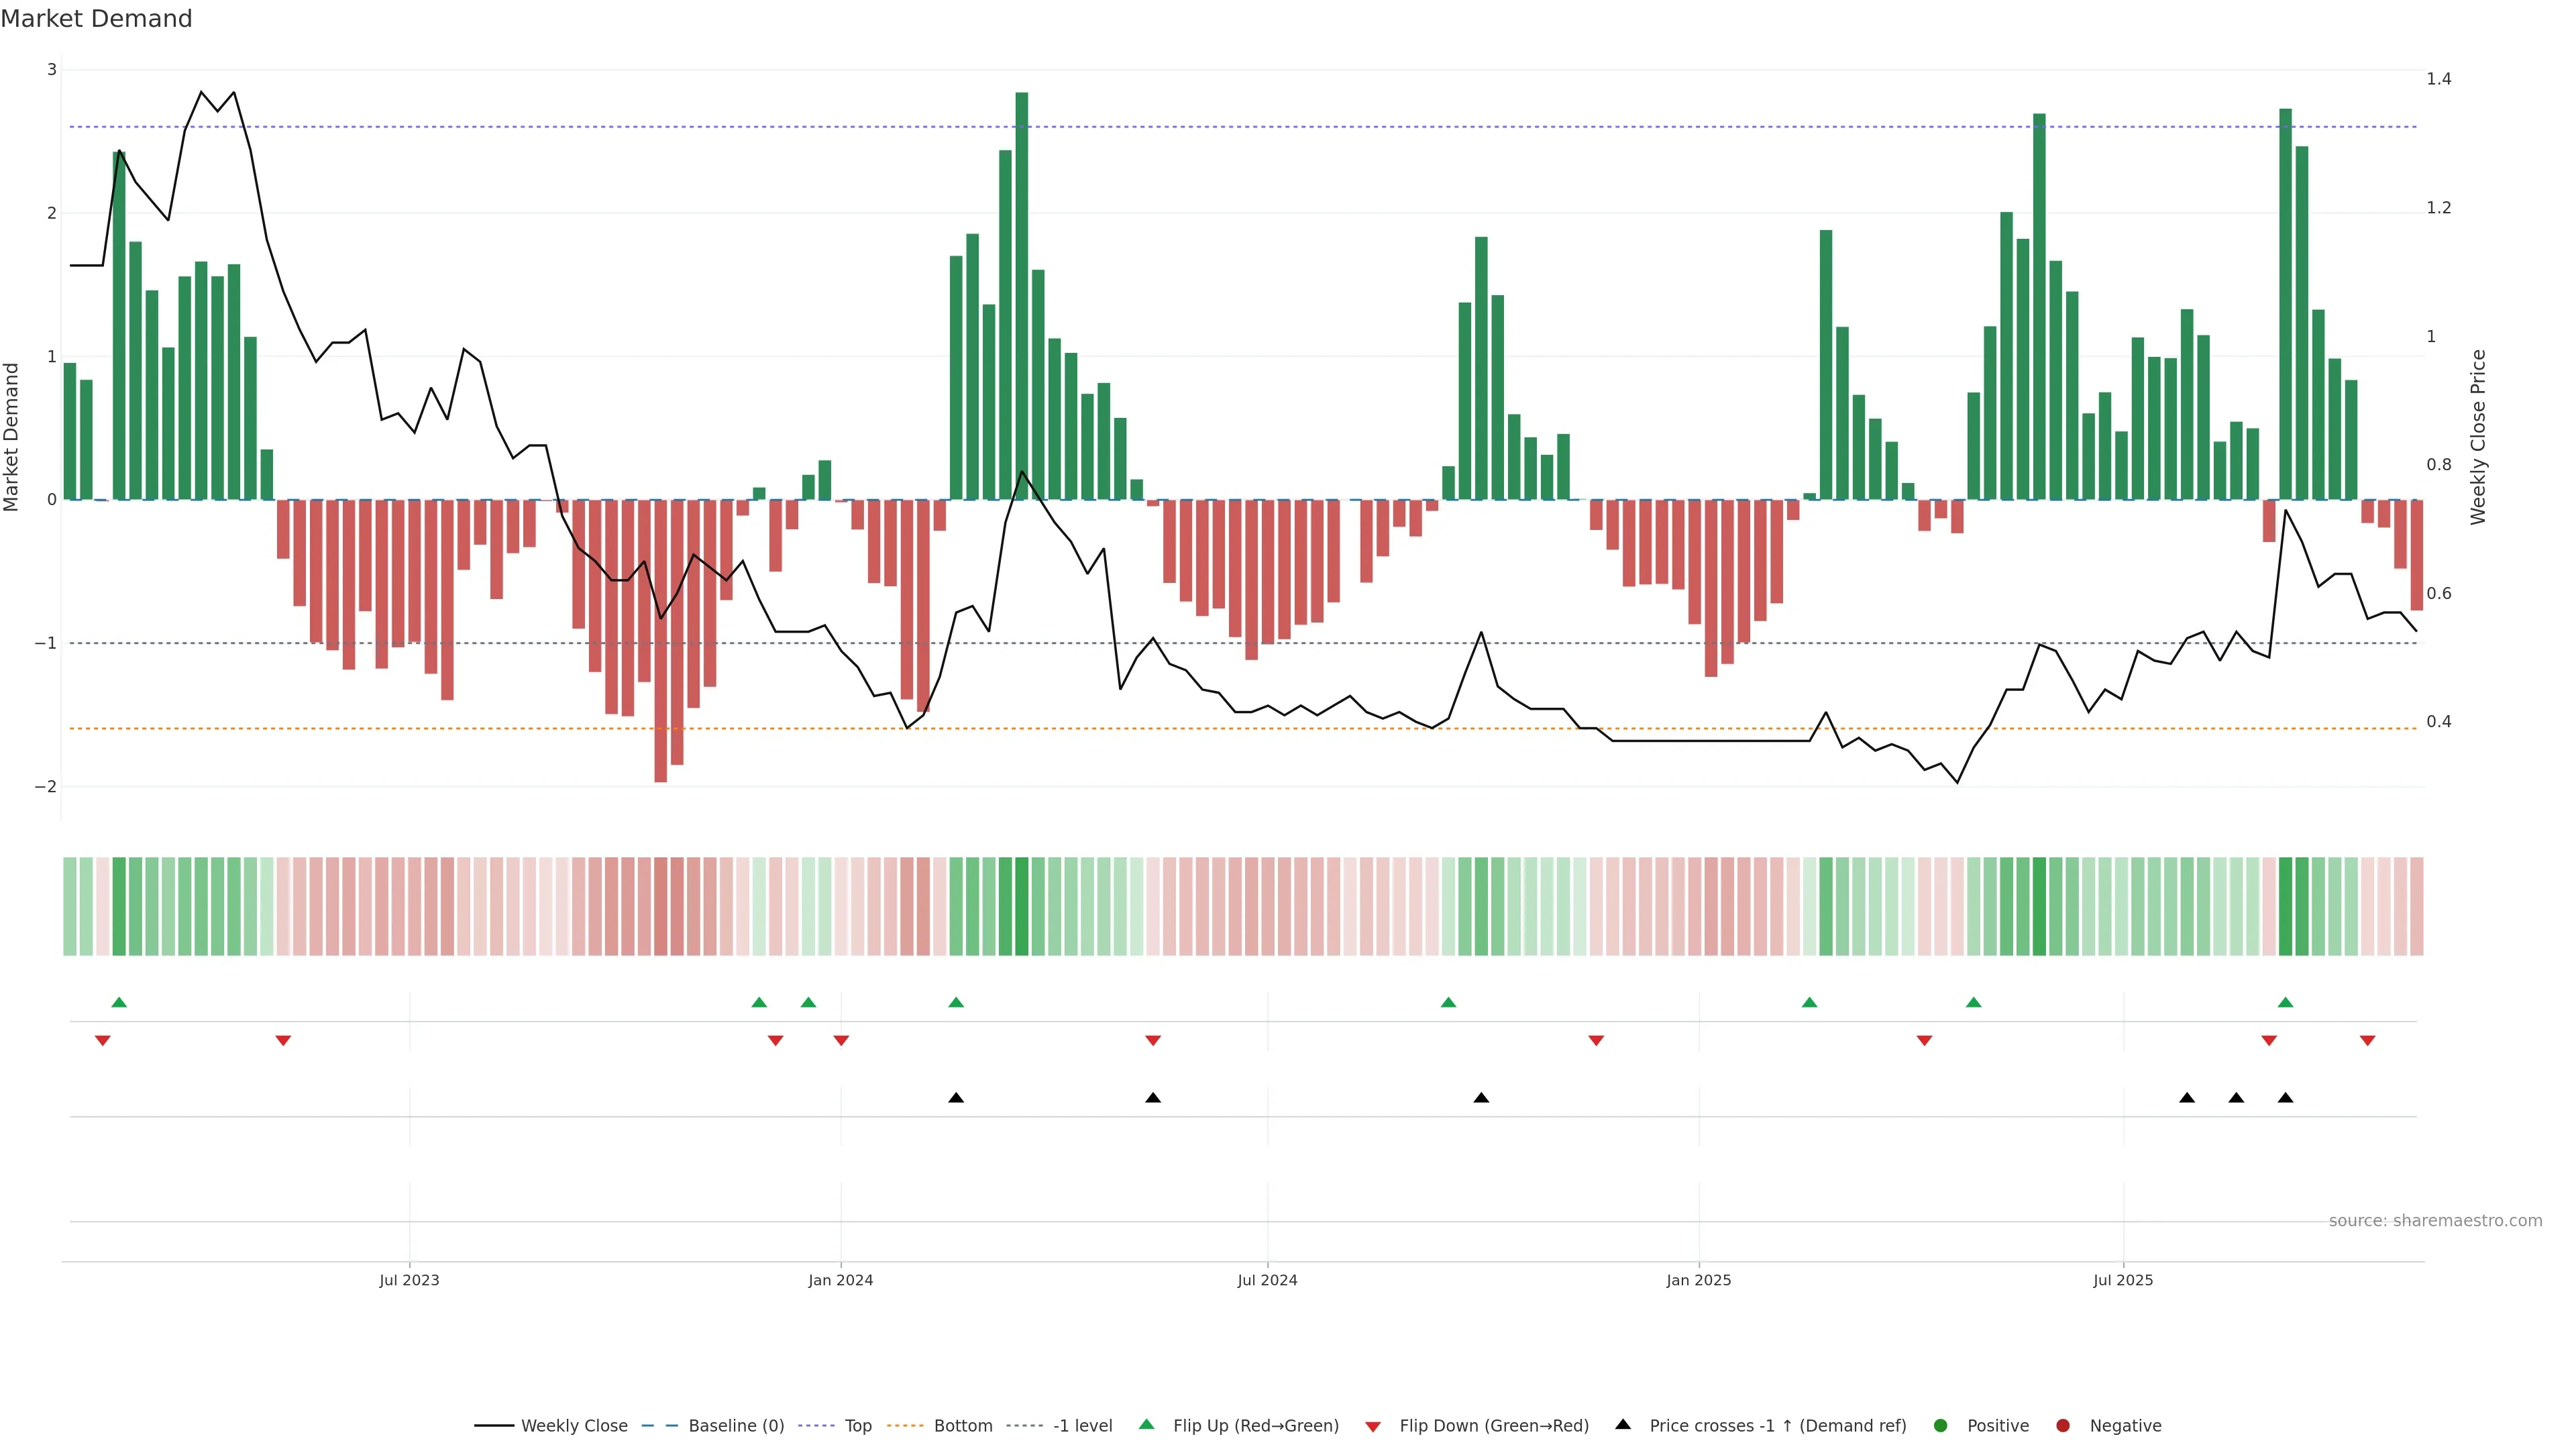
Task: Click first green Flip Up marker on timeline
Action: (119, 1002)
